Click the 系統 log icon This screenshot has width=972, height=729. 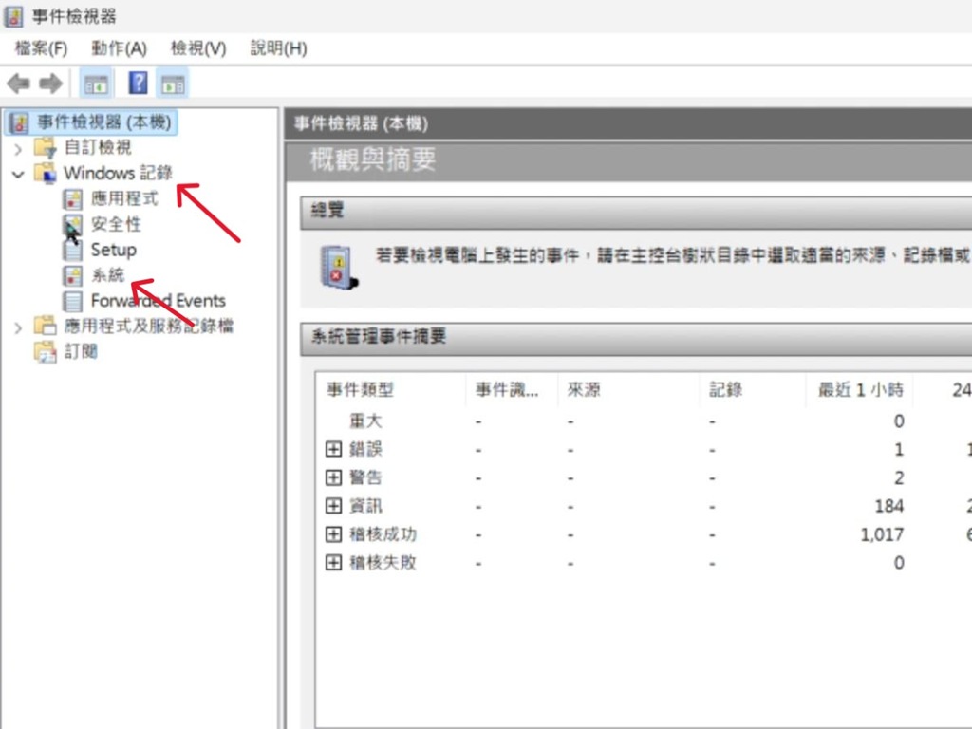pos(72,275)
